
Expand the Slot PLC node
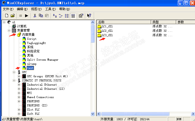19,110
